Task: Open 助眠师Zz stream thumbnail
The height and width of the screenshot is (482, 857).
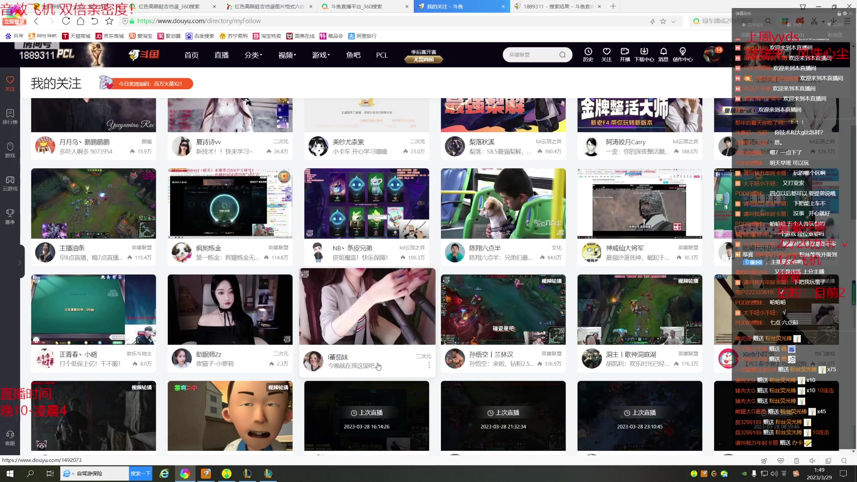Action: [230, 310]
